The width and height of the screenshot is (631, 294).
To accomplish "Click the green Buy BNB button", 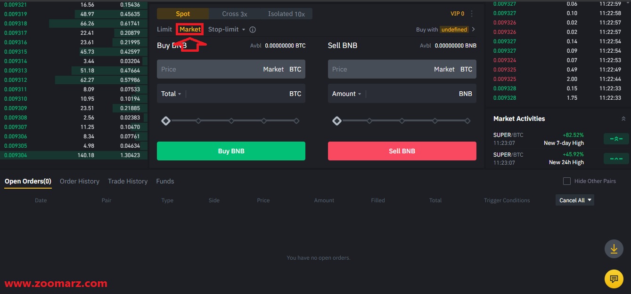I will coord(231,151).
